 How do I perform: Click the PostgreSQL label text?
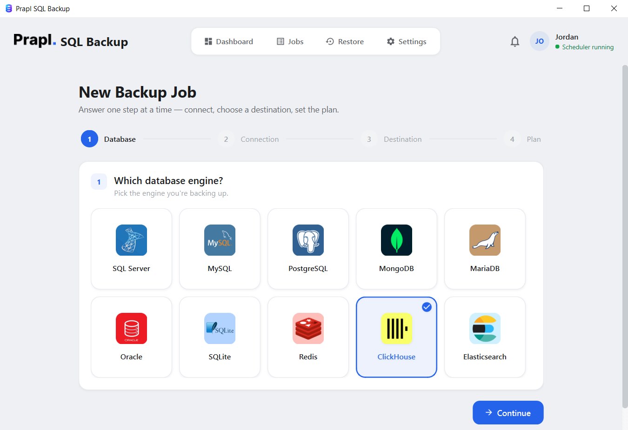click(x=308, y=269)
